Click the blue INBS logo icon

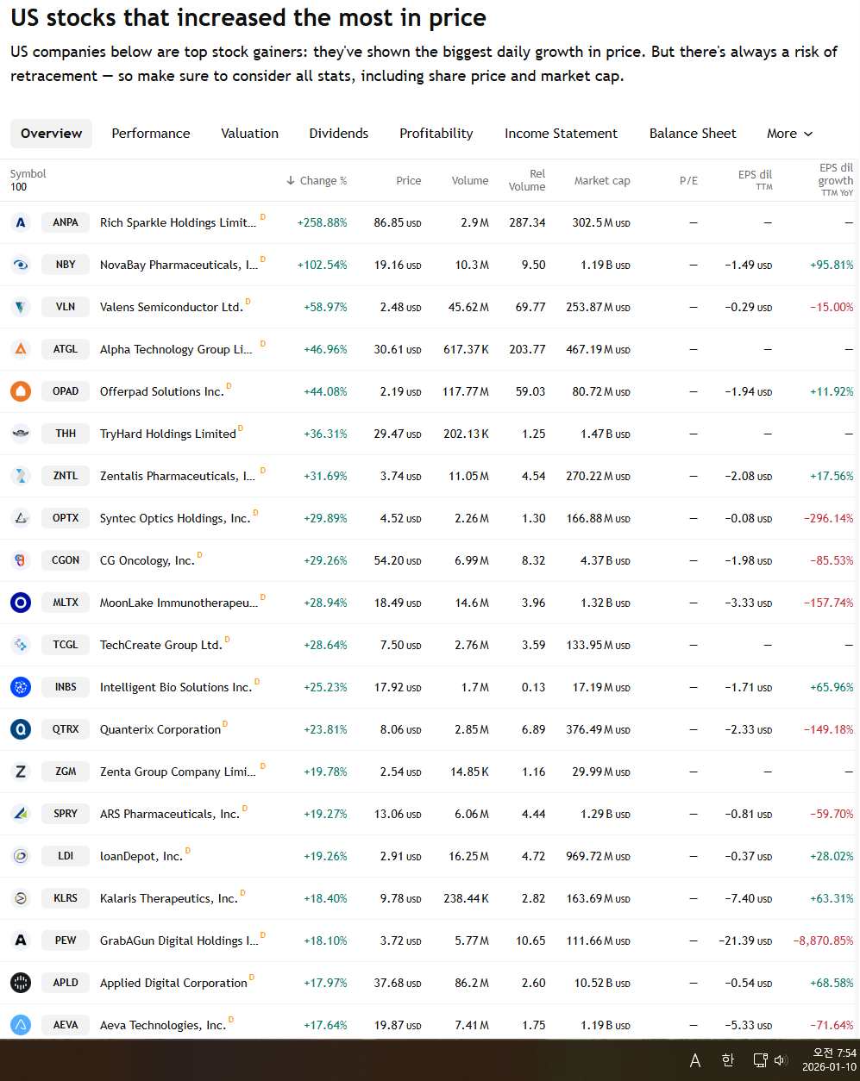(21, 687)
